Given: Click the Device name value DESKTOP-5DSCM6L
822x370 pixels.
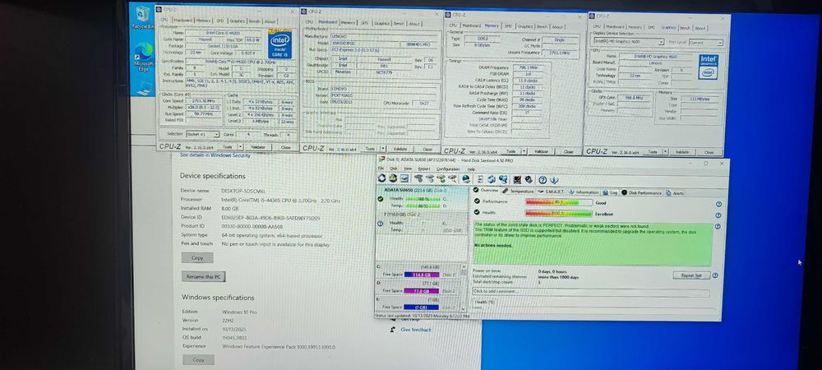Looking at the screenshot, I should coord(244,192).
